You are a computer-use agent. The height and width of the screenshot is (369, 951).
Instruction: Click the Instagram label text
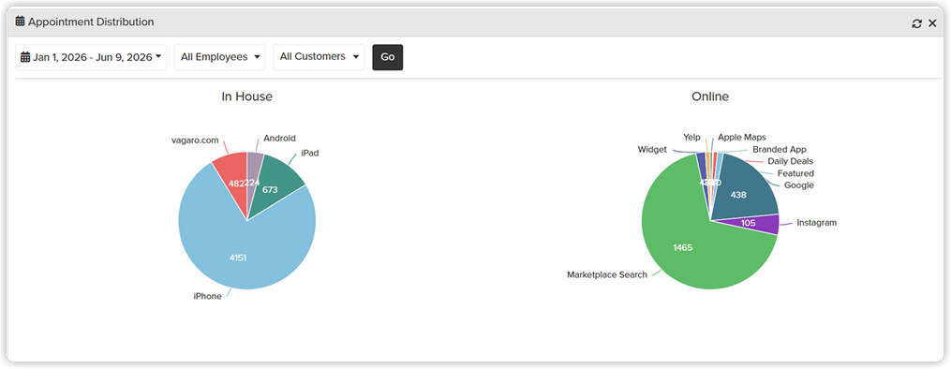(816, 223)
